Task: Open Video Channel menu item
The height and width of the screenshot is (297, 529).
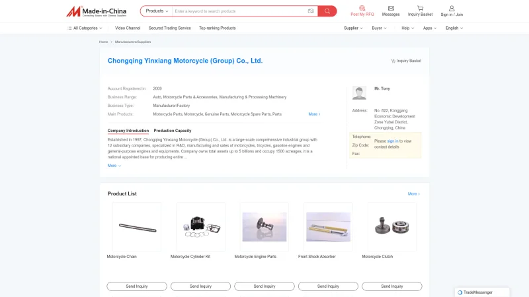Action: [128, 28]
